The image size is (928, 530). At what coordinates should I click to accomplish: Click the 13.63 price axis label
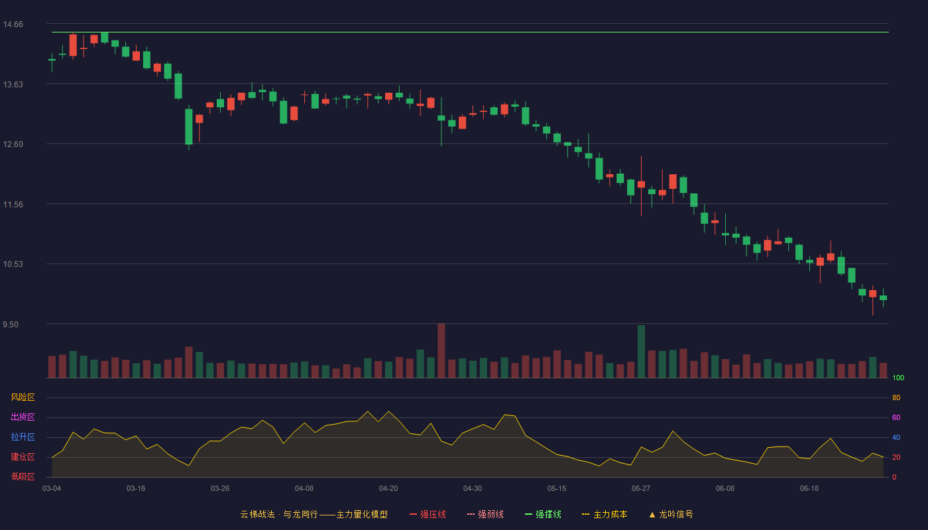tap(13, 84)
